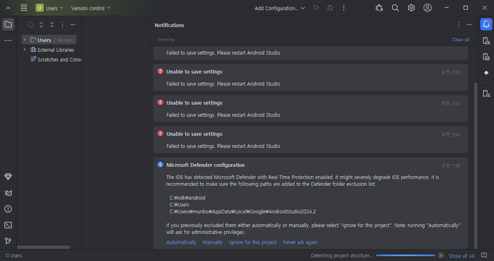Screen dimensions: 494x261
Task: Click status bar notifications icon
Action: [484, 255]
